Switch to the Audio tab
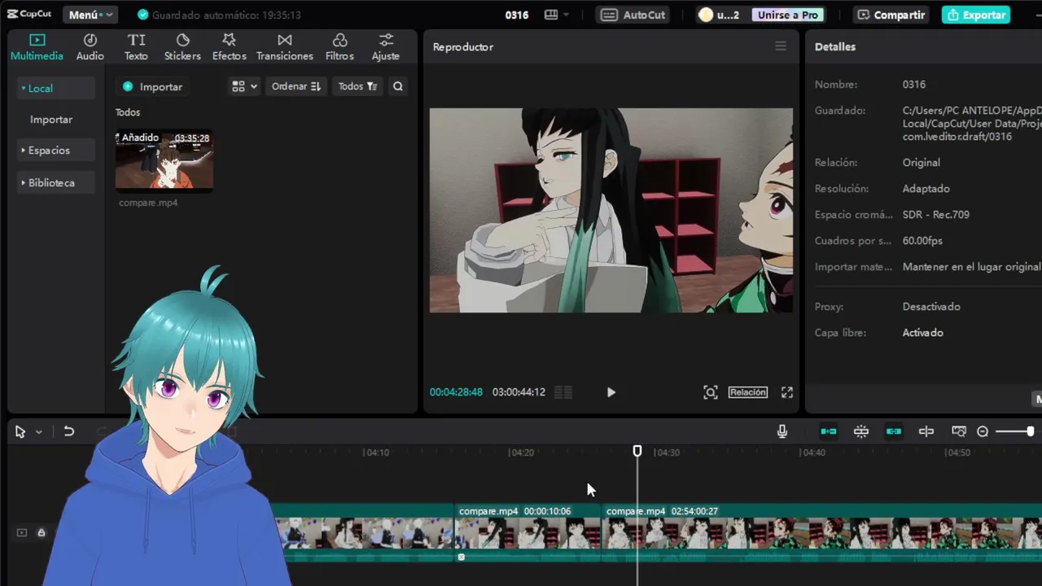1042x586 pixels. [x=90, y=47]
